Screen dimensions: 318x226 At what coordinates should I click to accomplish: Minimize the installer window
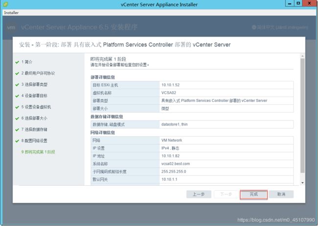(x=290, y=3)
